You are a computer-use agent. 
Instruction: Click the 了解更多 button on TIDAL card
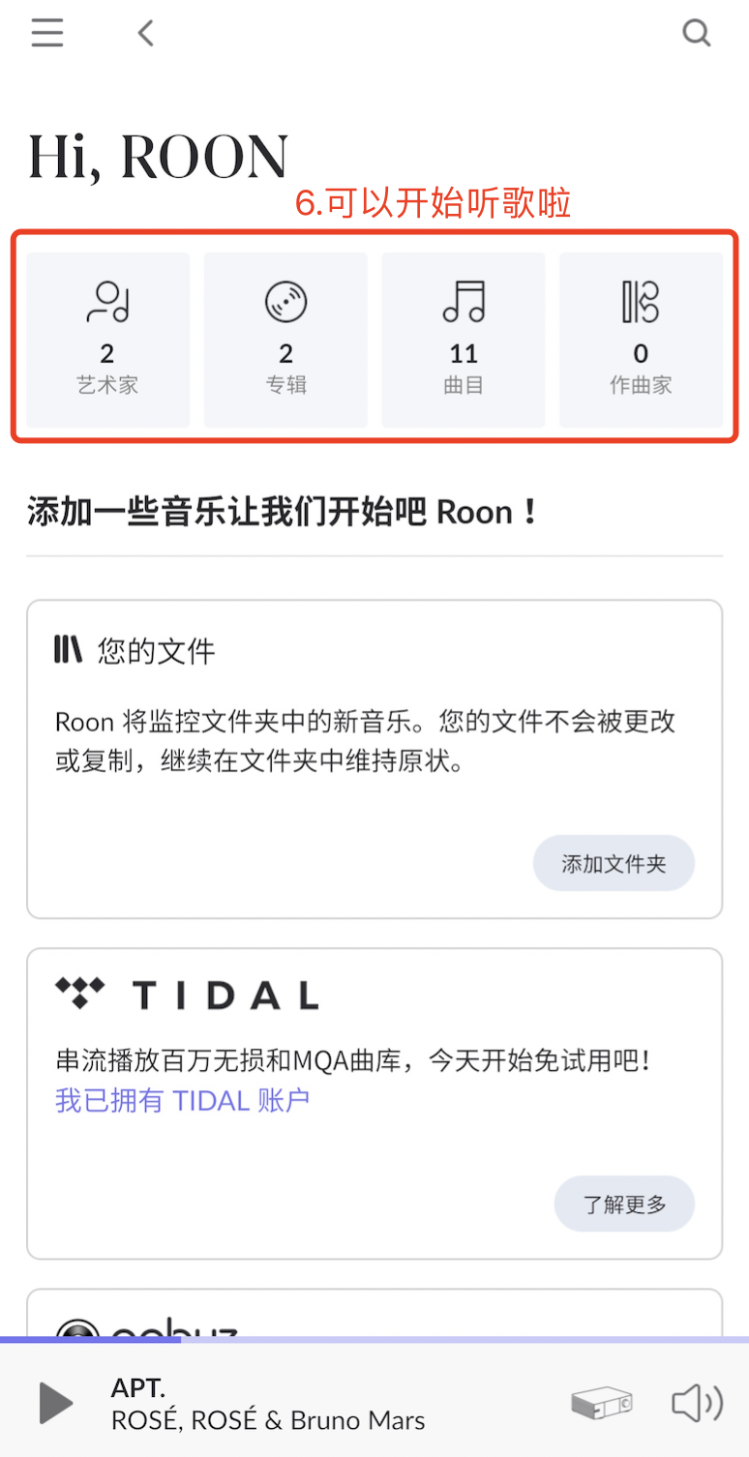624,1204
